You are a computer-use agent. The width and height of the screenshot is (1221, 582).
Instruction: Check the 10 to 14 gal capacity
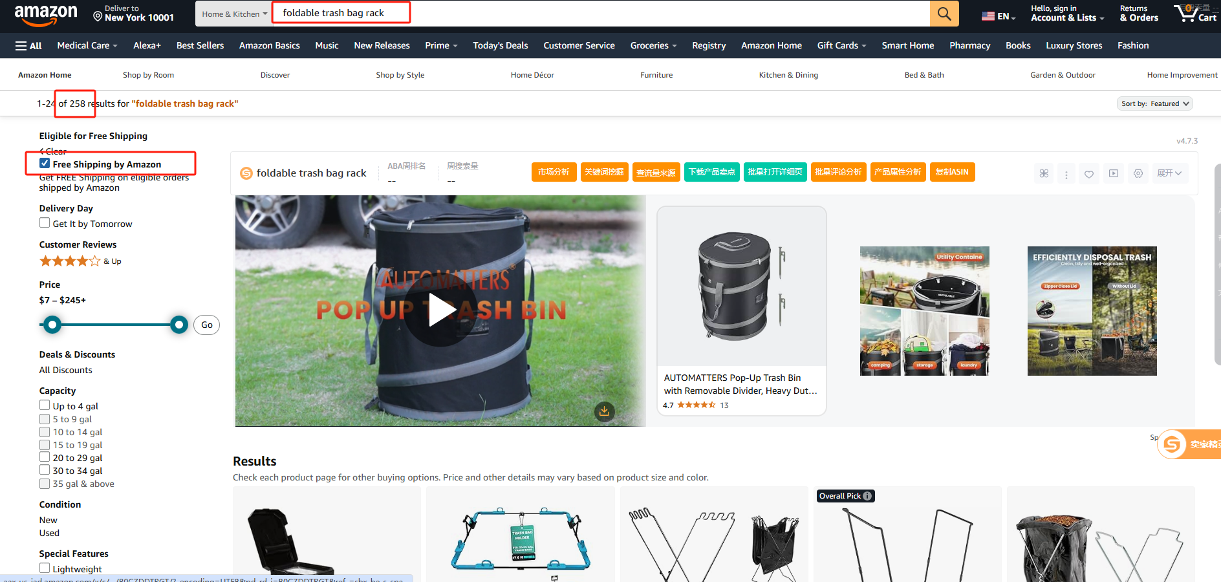[45, 431]
